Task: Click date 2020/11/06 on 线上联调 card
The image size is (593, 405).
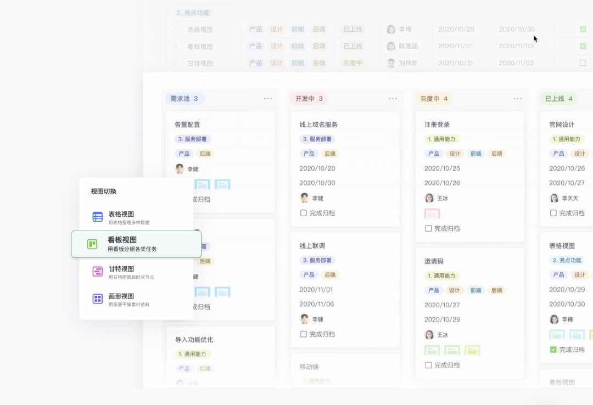Action: [x=317, y=304]
